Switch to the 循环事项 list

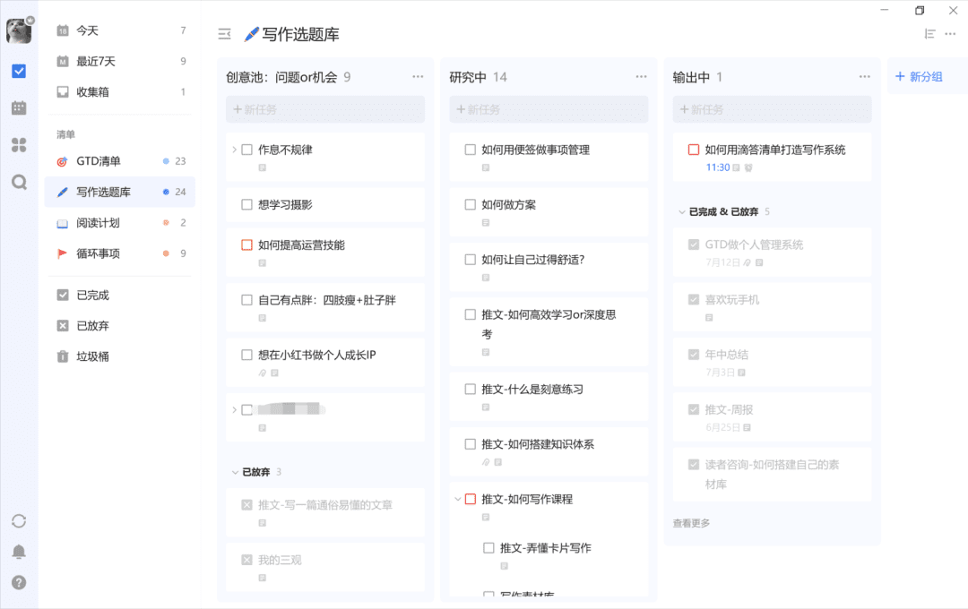pos(120,253)
